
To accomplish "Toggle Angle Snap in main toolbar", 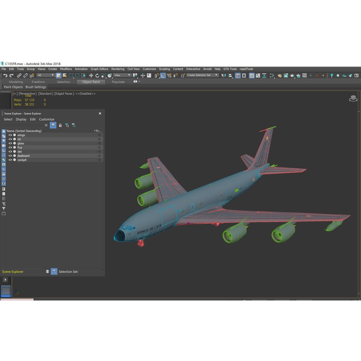I will click(163, 75).
